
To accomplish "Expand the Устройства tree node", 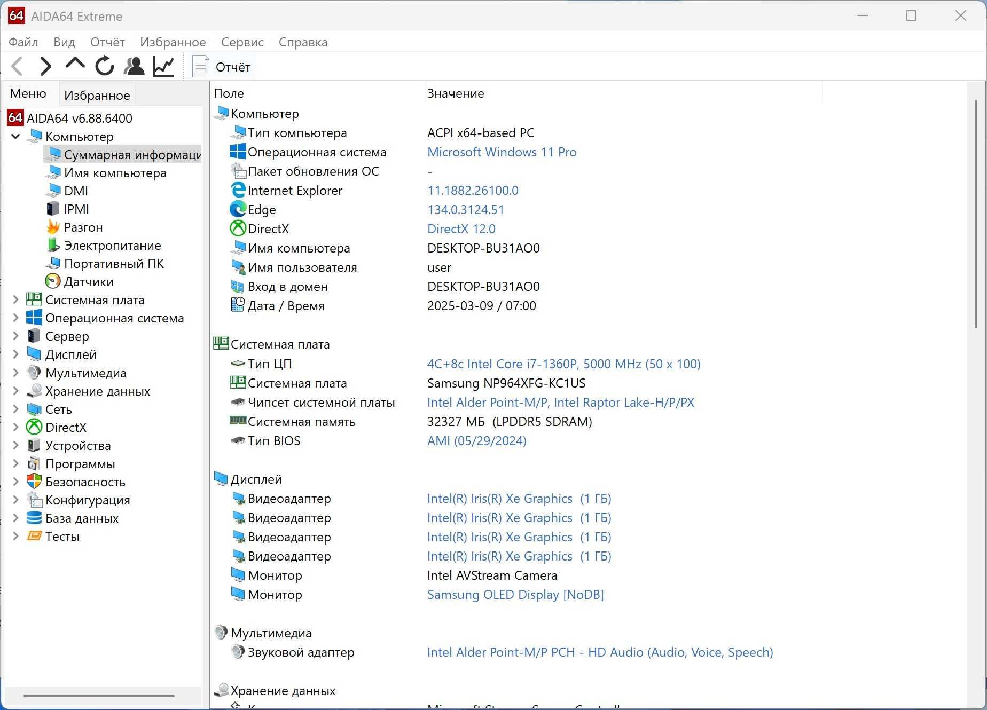I will 15,445.
